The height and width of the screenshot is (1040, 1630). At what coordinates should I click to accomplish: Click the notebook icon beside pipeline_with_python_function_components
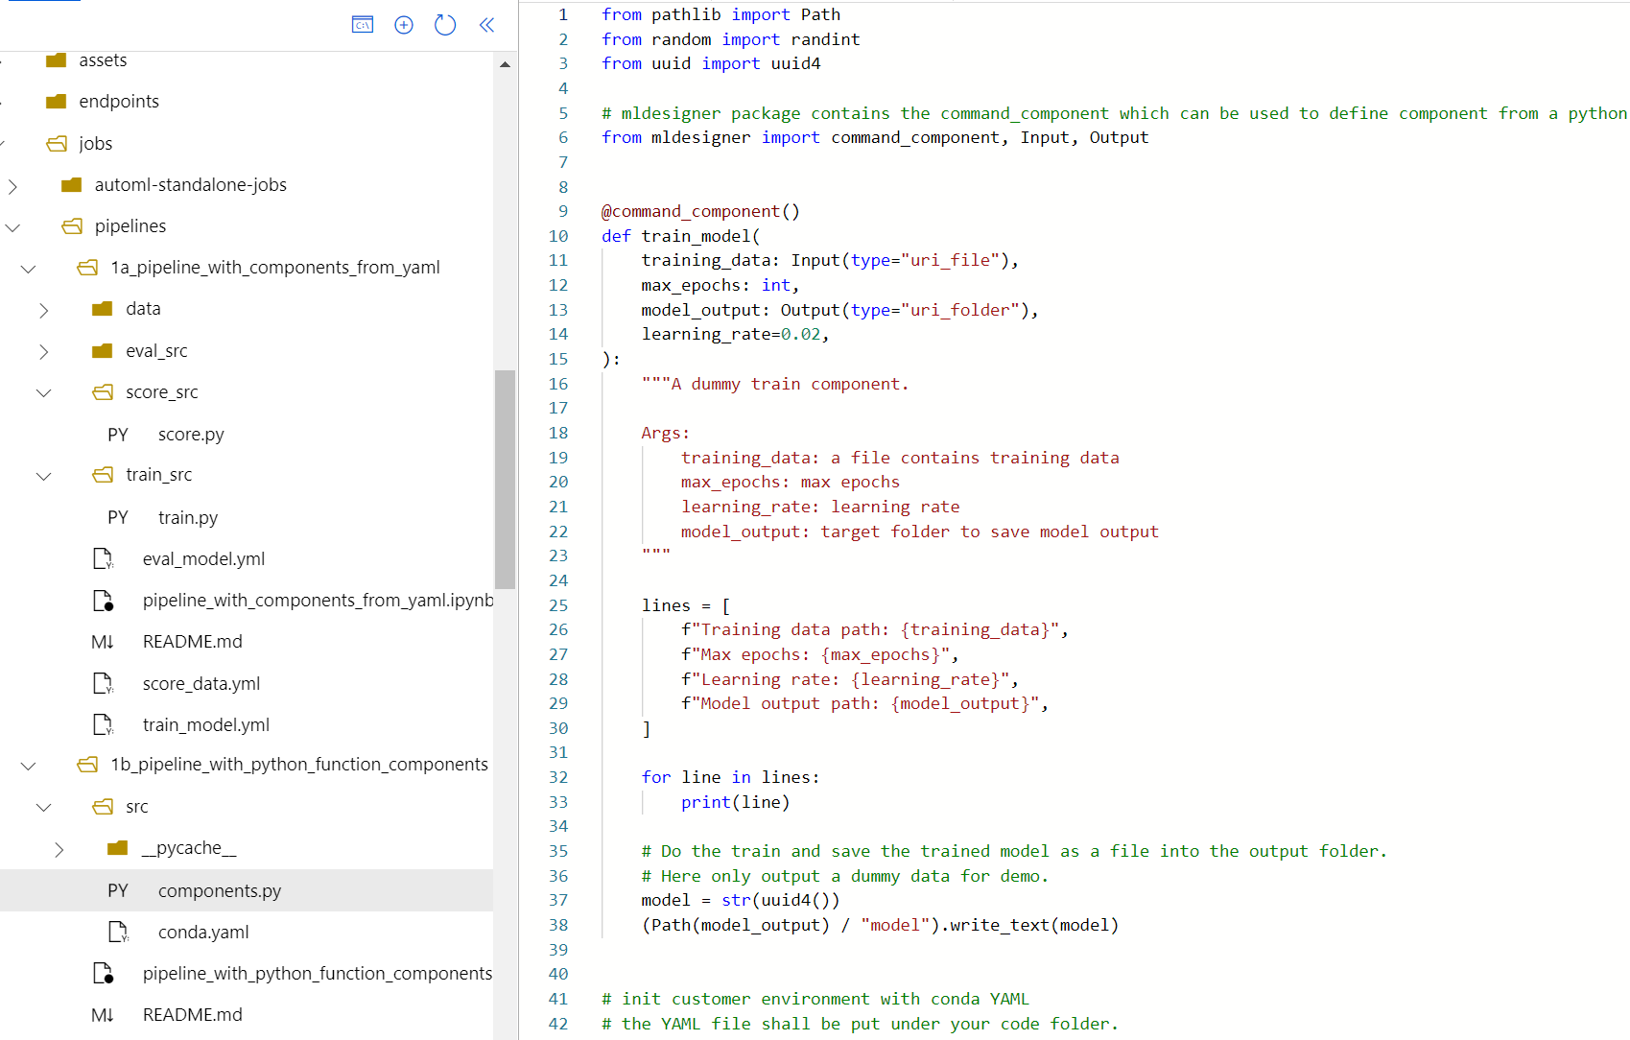coord(103,974)
